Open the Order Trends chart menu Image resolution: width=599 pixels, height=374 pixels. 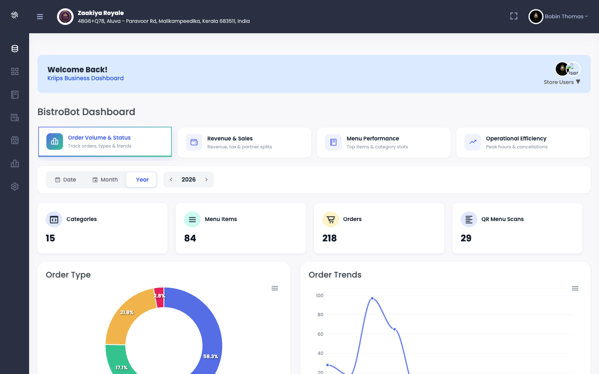575,288
